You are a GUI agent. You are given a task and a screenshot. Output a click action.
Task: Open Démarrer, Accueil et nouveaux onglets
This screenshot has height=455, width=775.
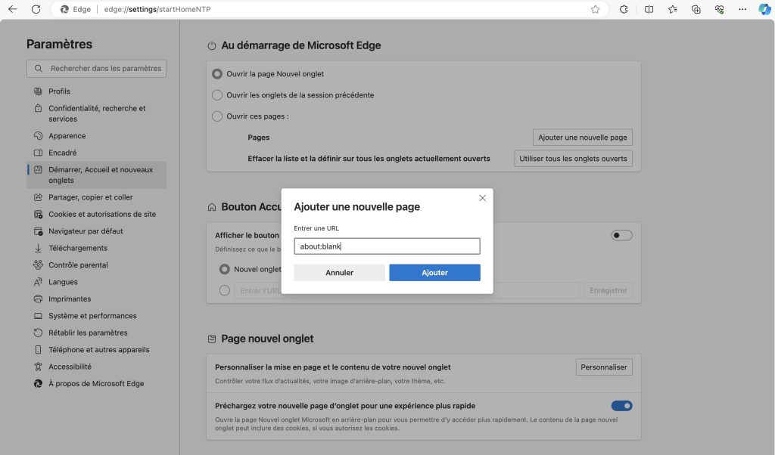click(96, 175)
